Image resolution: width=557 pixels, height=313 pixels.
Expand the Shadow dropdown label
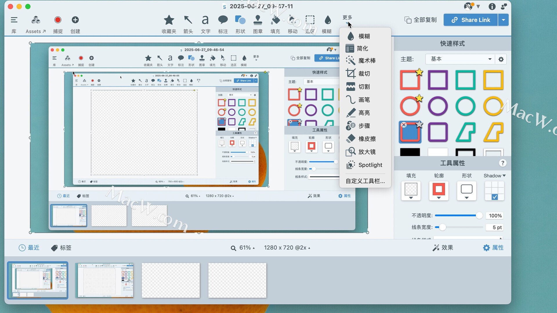(x=495, y=176)
